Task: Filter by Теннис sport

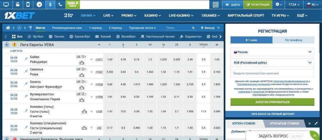Action: (57, 37)
